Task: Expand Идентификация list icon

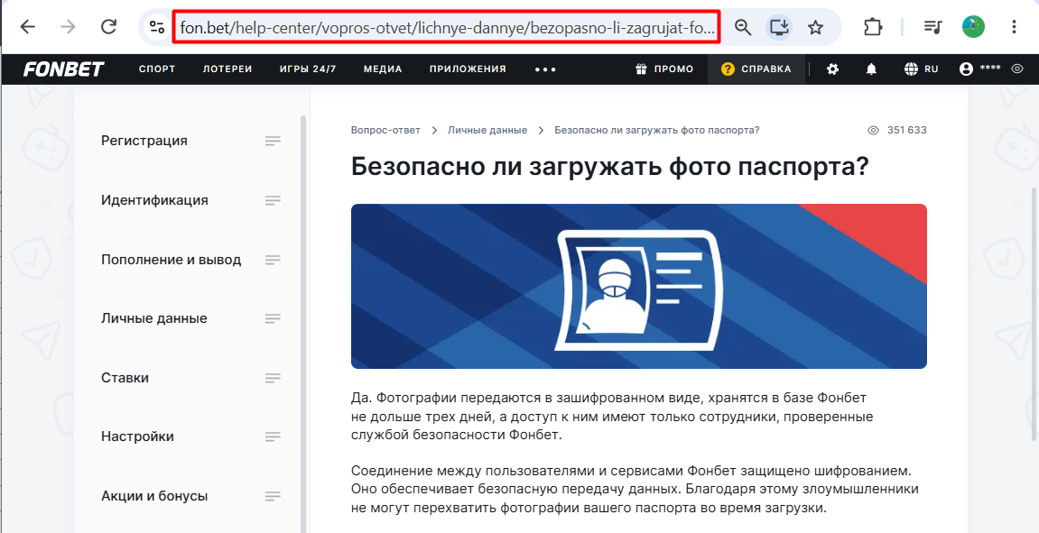Action: tap(273, 200)
